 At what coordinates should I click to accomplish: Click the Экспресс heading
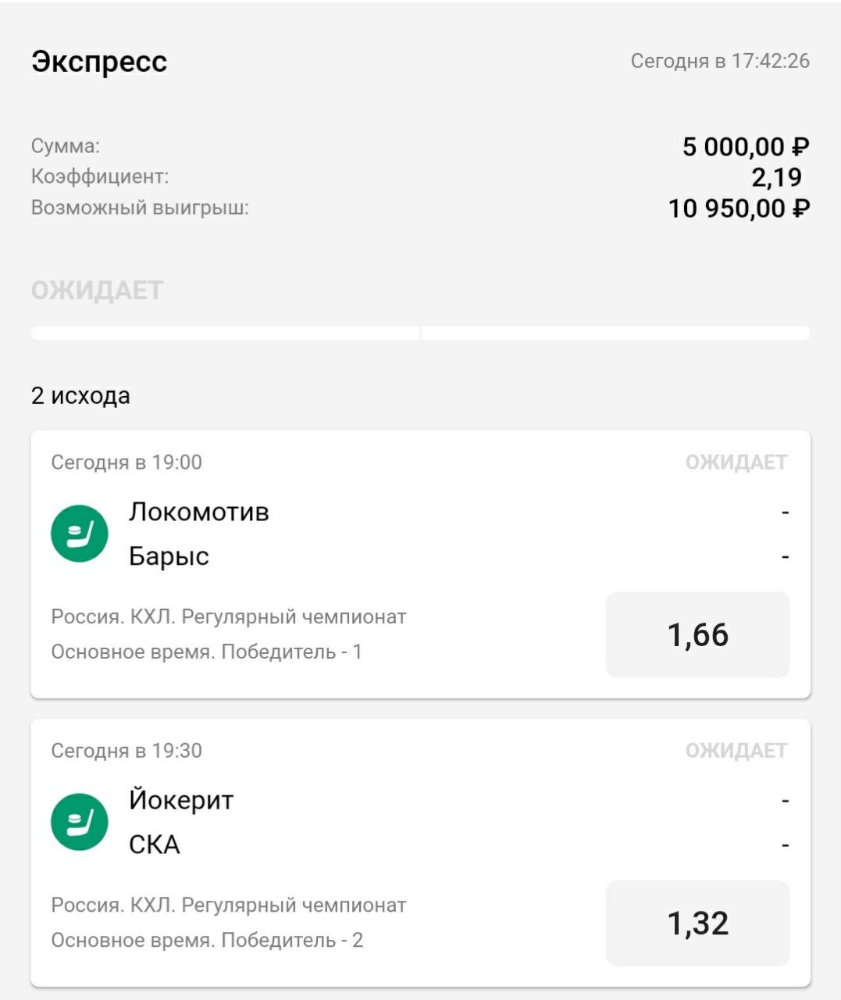point(99,62)
